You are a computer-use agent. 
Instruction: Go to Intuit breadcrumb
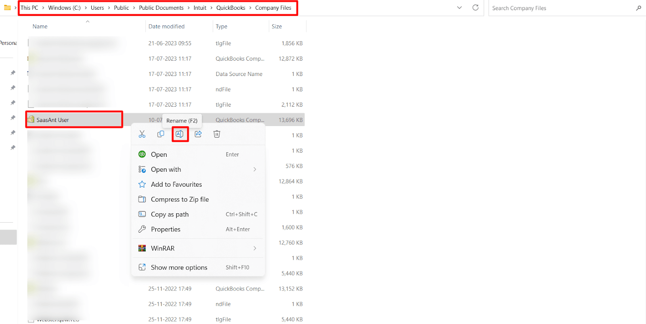pos(200,8)
